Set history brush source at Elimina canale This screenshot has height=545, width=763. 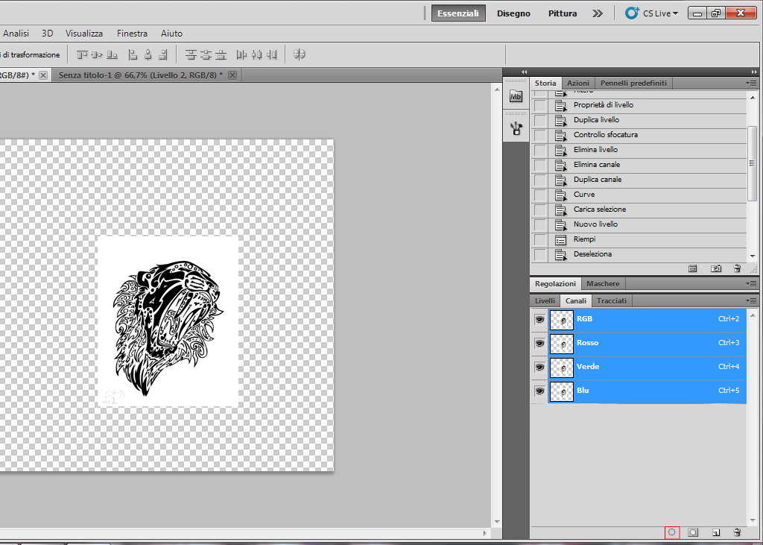click(540, 165)
